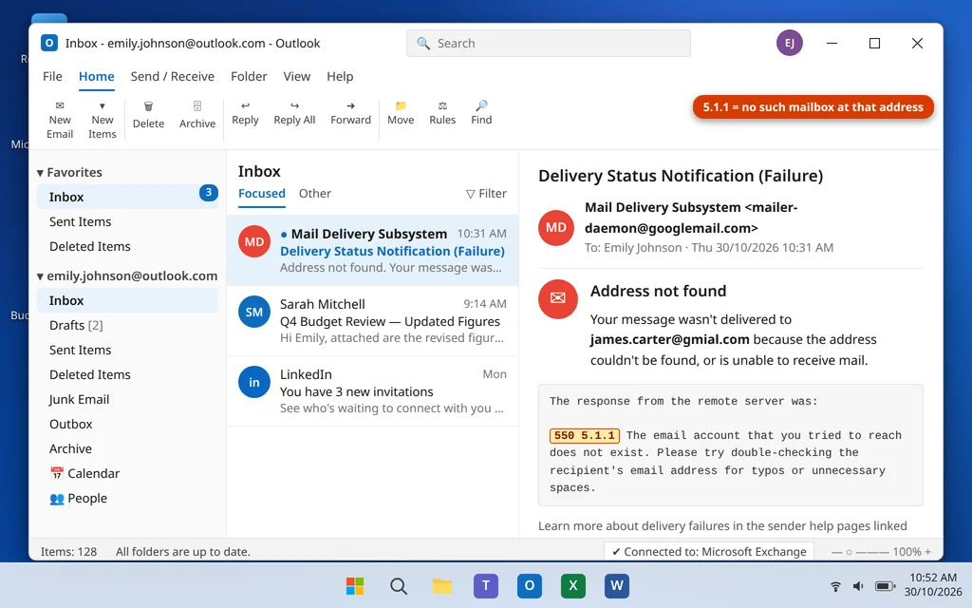Open the Move folder tool
Viewport: 972px width, 608px height.
coord(401,113)
